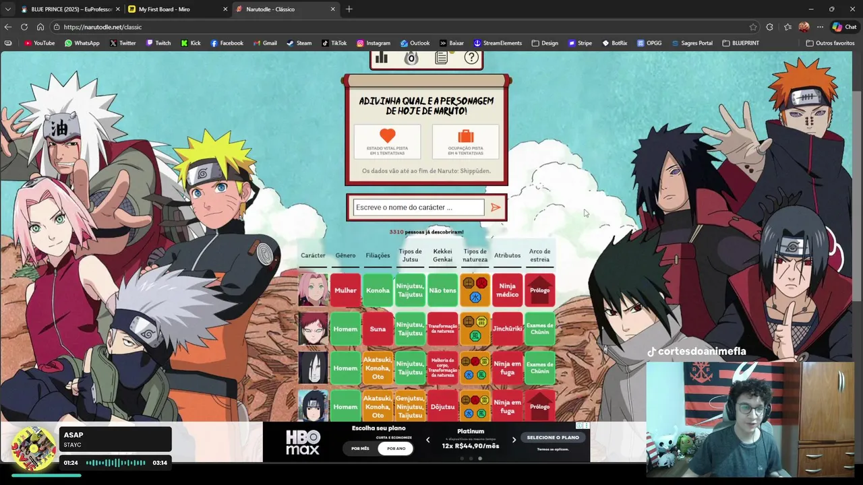Open the Twitter bookmark
Screen dimensions: 863x485
[x=123, y=43]
